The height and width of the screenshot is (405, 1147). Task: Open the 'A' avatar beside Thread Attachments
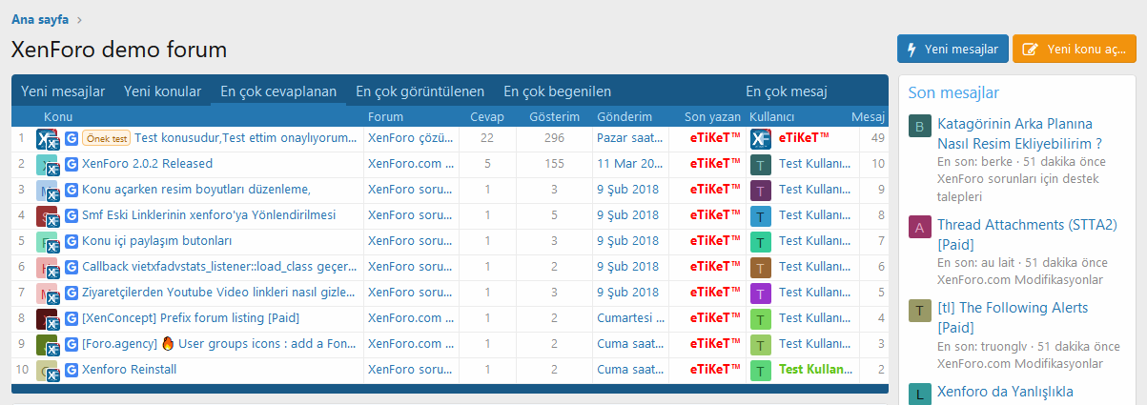[919, 228]
